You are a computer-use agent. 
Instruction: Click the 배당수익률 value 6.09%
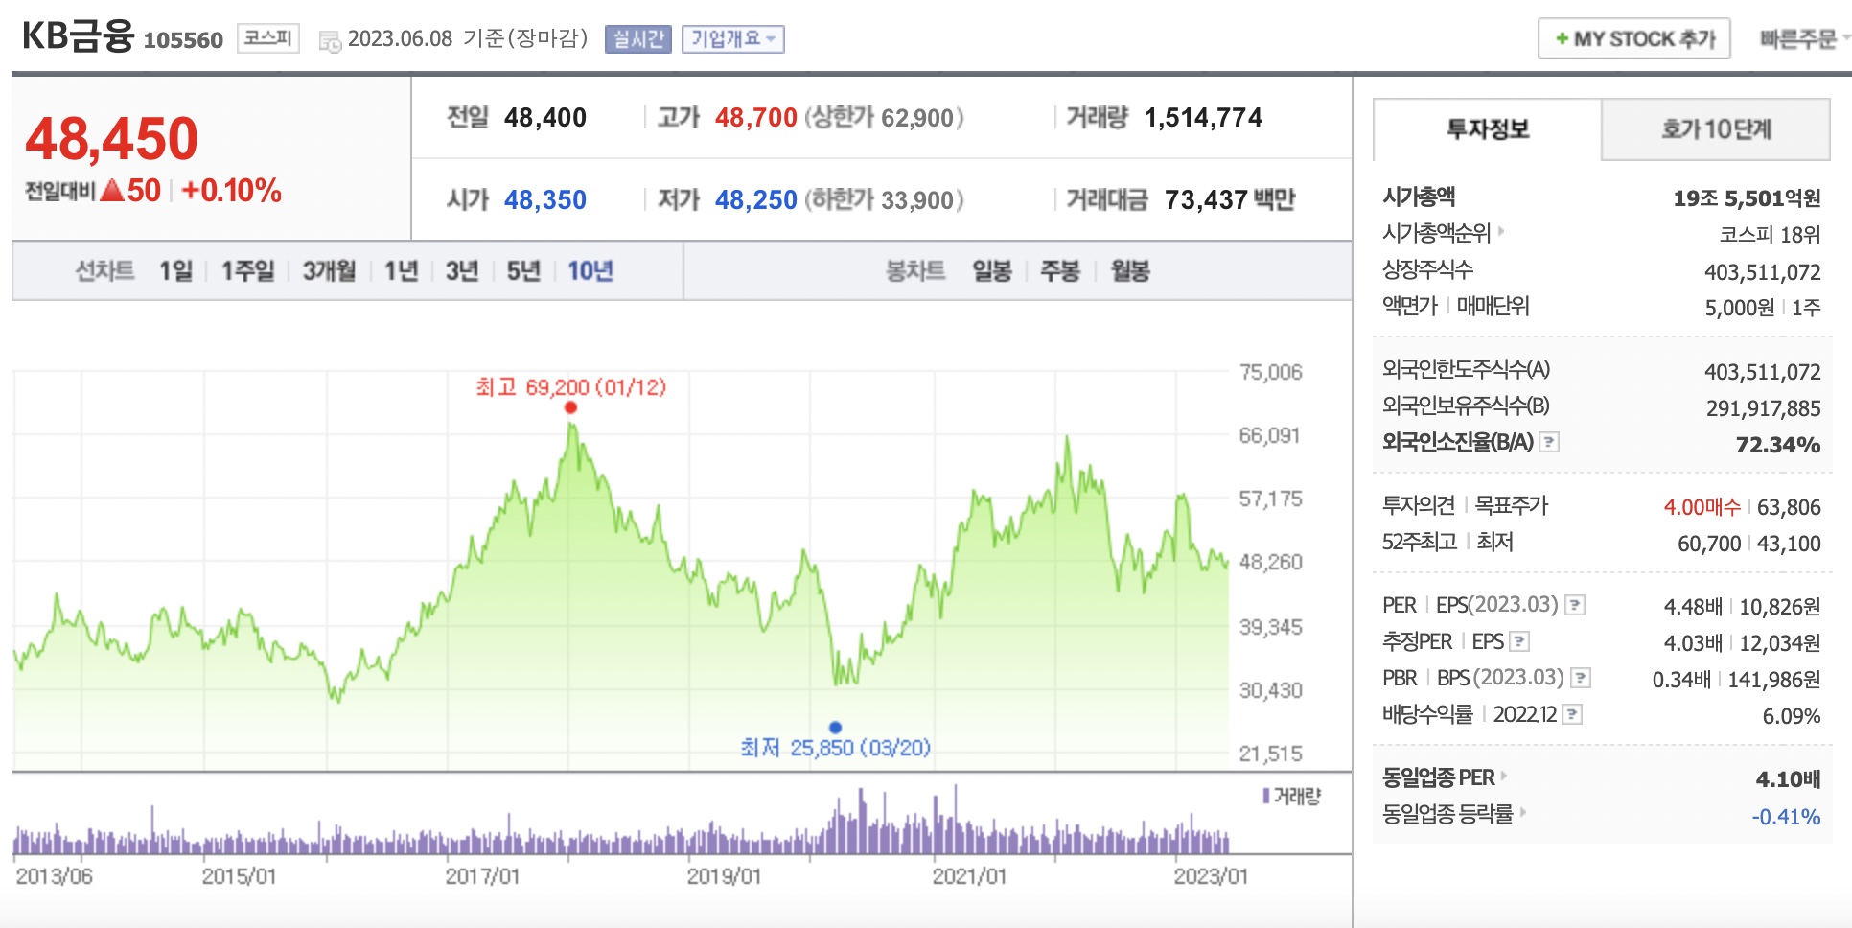(x=1792, y=716)
